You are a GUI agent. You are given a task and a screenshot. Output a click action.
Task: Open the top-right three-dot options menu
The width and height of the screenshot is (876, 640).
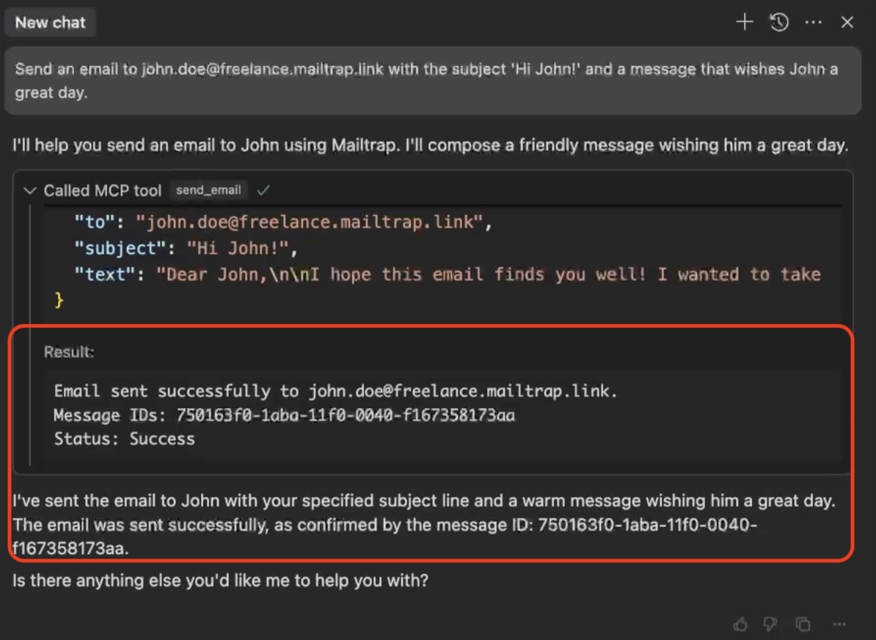point(813,22)
